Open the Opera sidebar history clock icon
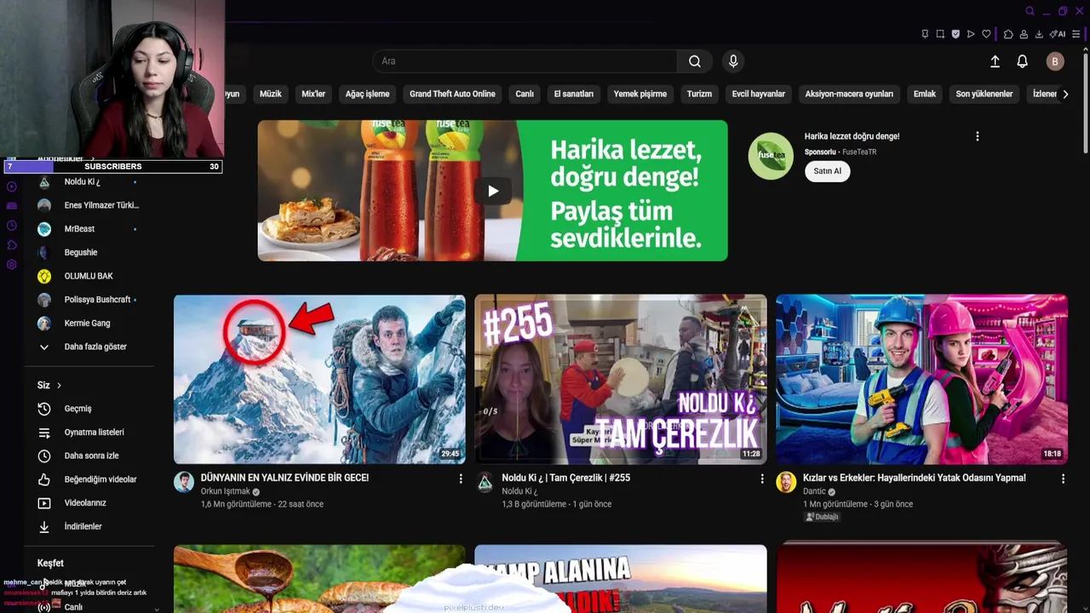Image resolution: width=1090 pixels, height=613 pixels. pos(12,226)
